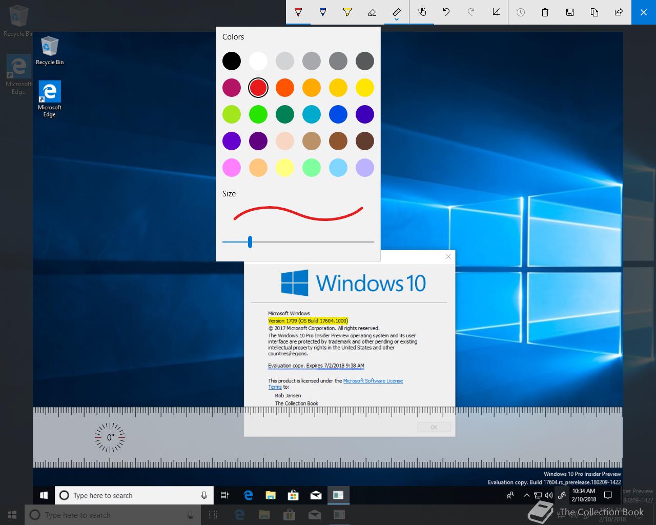Share the sketch
Screen dimensions: 656x525
click(x=619, y=12)
